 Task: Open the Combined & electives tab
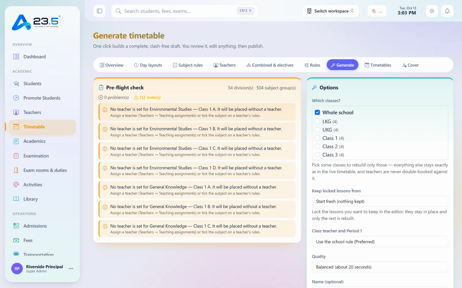click(x=270, y=65)
